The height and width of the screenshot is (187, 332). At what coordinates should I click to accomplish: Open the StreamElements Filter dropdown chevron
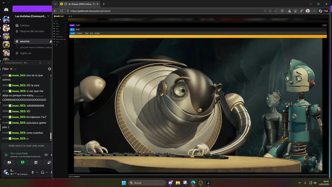pyautogui.click(x=15, y=69)
